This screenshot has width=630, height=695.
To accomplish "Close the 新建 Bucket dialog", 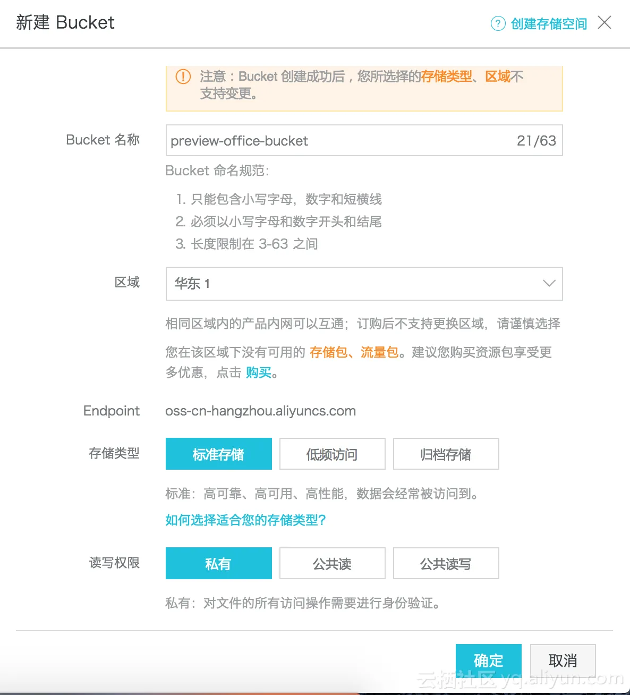I will (x=605, y=23).
